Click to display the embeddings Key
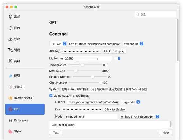The height and width of the screenshot is (140, 183). [x=115, y=109]
